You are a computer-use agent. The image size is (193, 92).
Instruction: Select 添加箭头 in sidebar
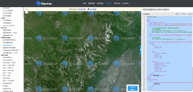(6, 86)
